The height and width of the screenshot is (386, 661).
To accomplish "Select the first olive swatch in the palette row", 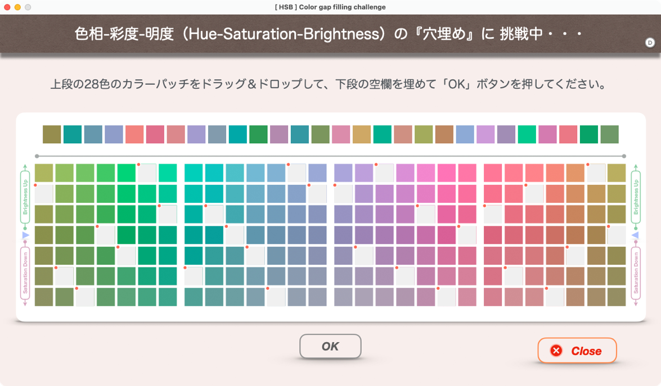I will coord(52,134).
